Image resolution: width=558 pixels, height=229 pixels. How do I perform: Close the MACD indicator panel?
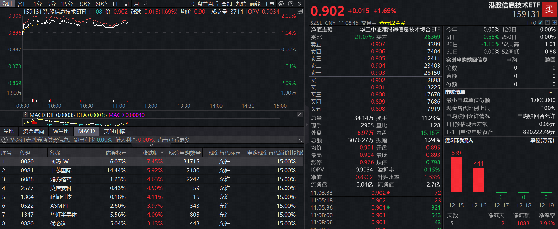(x=300, y=114)
